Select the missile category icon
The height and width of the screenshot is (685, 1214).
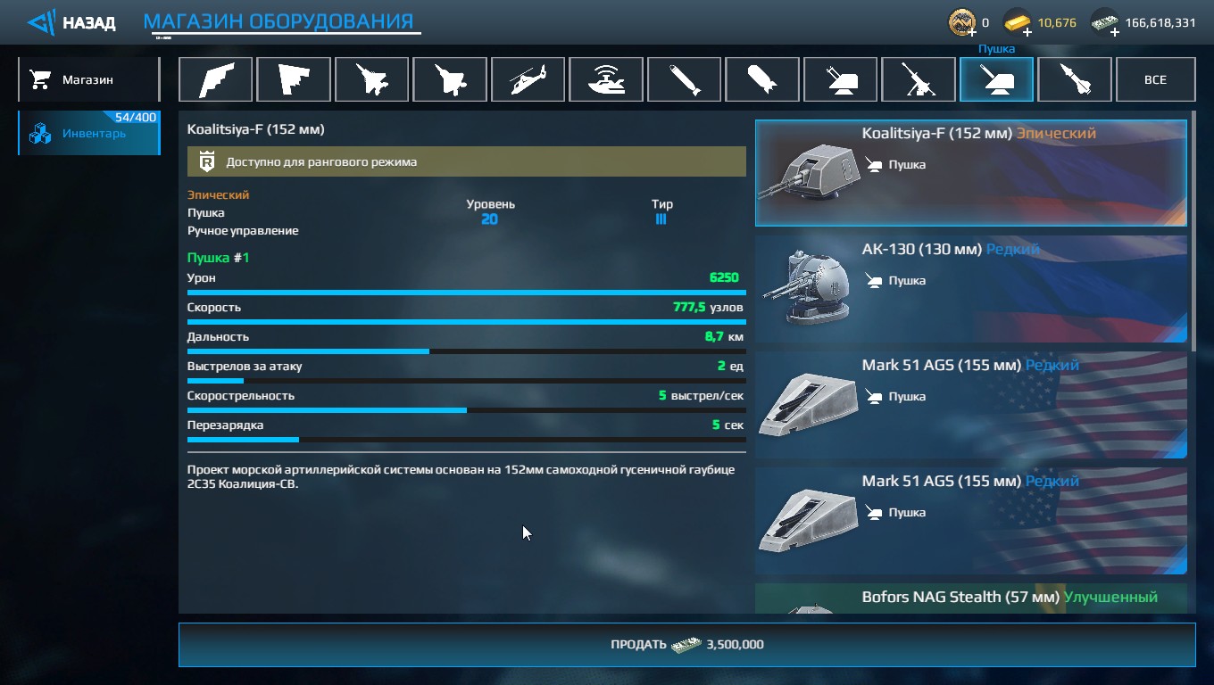(684, 79)
